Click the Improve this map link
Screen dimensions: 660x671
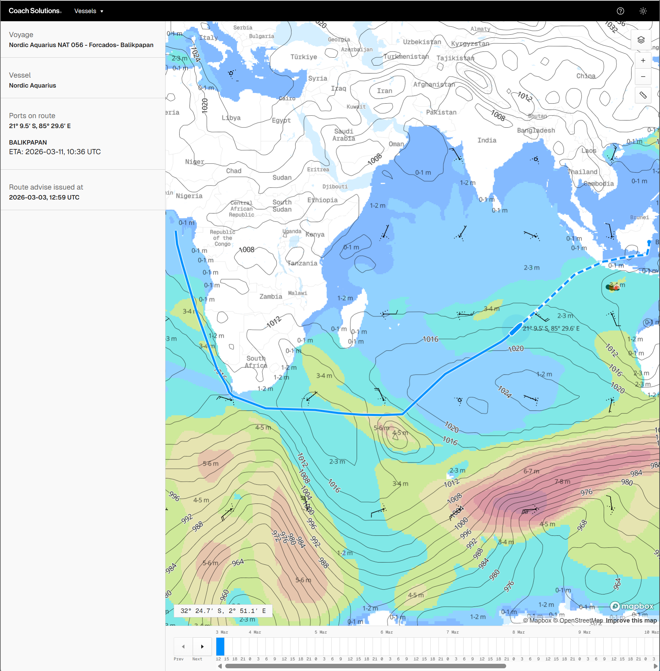point(631,621)
